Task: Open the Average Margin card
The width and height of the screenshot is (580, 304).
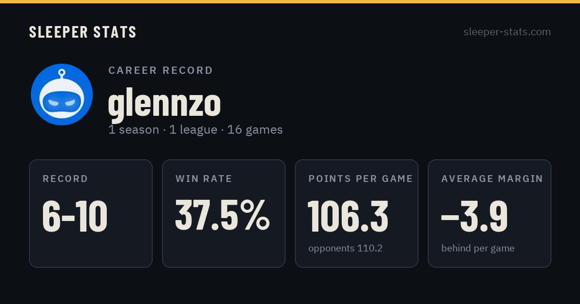Action: [x=490, y=213]
